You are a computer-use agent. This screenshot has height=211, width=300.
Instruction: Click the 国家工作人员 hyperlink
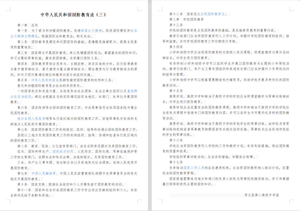coord(194,168)
